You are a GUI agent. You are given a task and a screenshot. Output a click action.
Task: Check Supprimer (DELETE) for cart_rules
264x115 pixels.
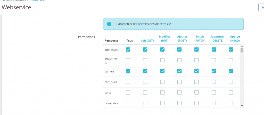214,82
